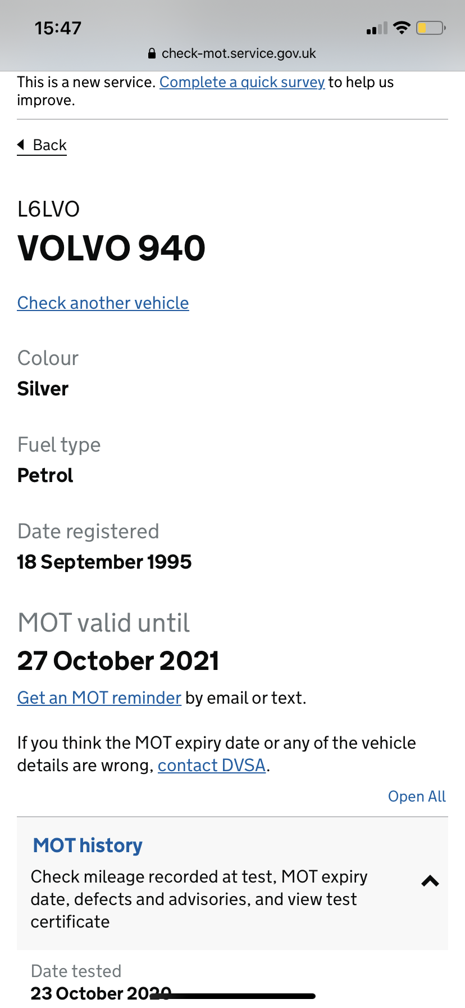Click Check another vehicle link
The image size is (465, 1008).
[103, 303]
